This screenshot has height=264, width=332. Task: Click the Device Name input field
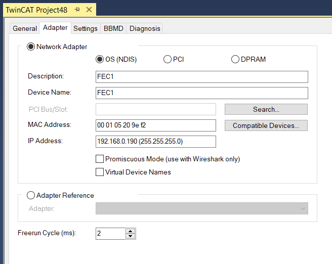tap(202, 93)
